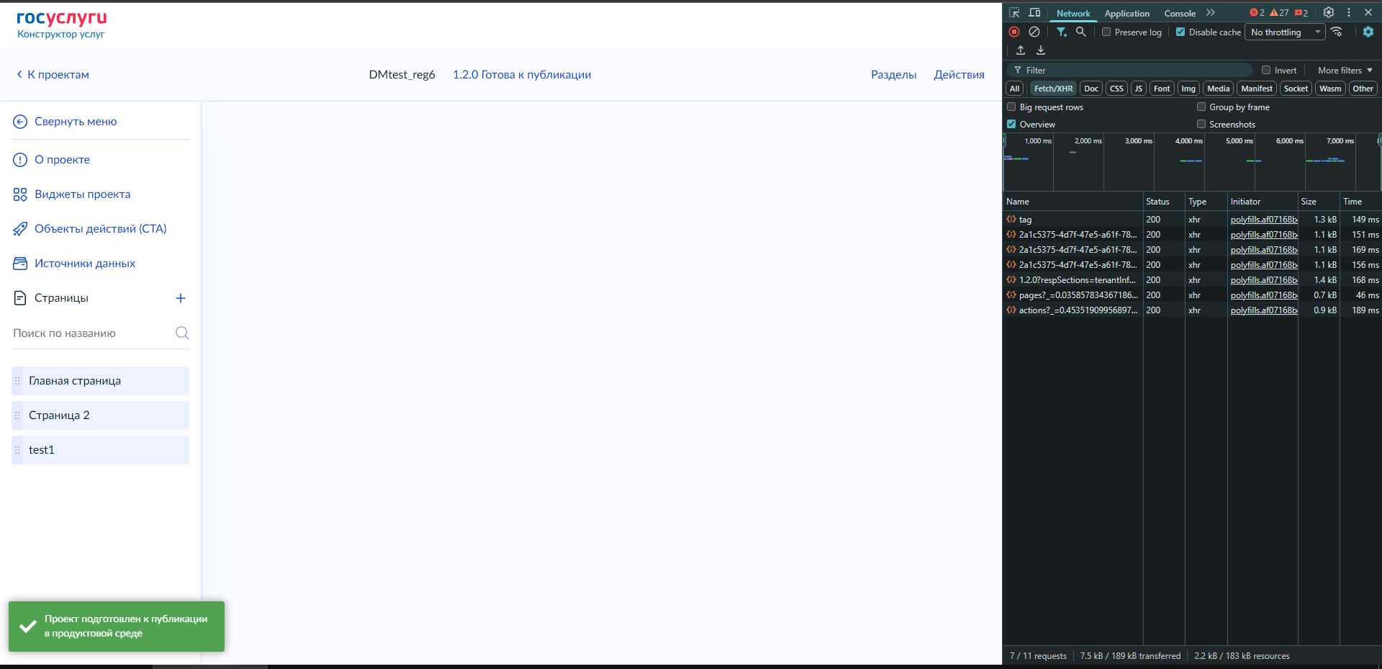Stop recording network log
This screenshot has height=669, width=1382.
(1014, 32)
